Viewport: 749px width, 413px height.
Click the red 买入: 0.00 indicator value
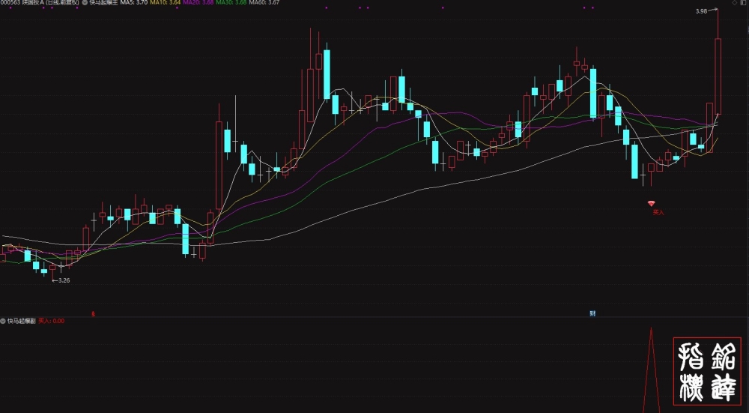pos(51,321)
